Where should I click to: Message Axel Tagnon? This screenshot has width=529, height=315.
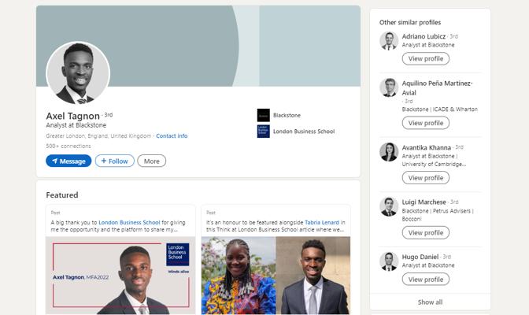(x=68, y=161)
